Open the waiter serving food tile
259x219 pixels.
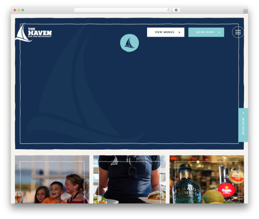(x=129, y=179)
